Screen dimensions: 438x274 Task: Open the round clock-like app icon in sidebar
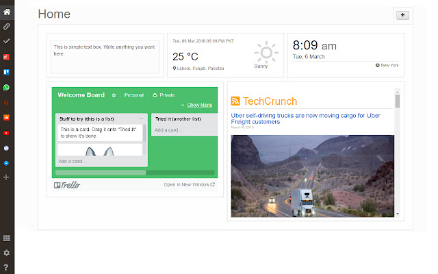pyautogui.click(x=6, y=148)
